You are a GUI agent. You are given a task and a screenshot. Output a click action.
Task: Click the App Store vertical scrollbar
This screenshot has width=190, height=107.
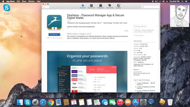[x=159, y=30]
